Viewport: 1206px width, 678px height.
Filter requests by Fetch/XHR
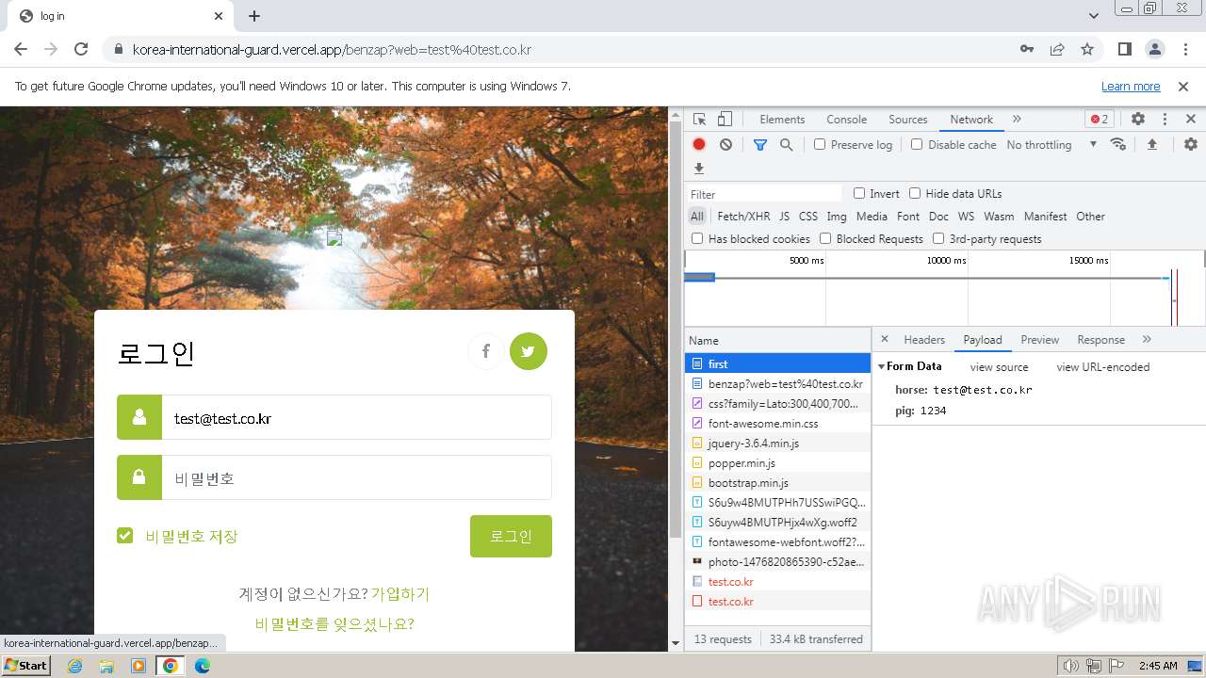(x=743, y=216)
